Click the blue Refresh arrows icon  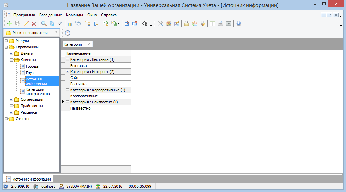pos(52,24)
